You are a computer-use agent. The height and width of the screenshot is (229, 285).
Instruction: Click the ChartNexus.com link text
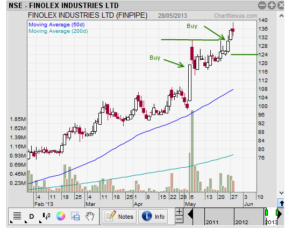coord(236,16)
